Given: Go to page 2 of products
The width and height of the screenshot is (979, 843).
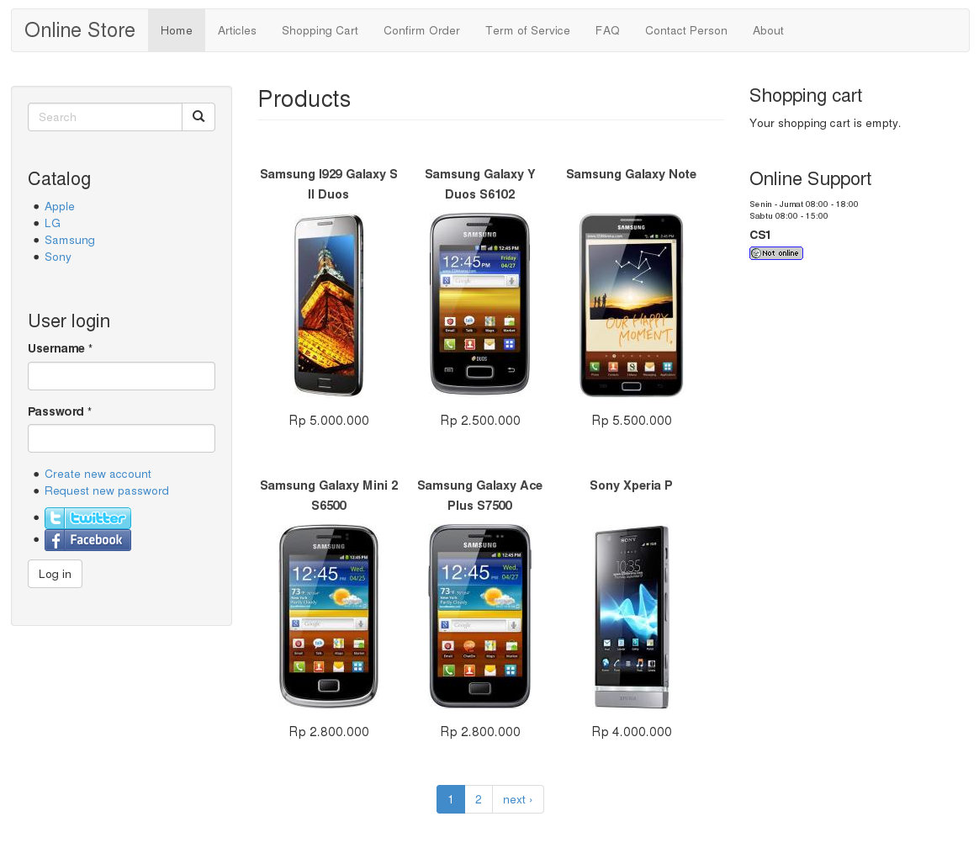Looking at the screenshot, I should coord(479,799).
